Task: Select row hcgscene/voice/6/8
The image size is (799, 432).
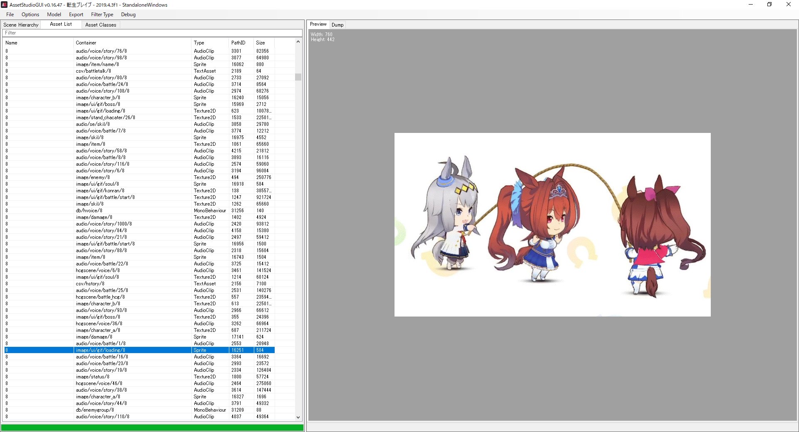Action: (139, 270)
